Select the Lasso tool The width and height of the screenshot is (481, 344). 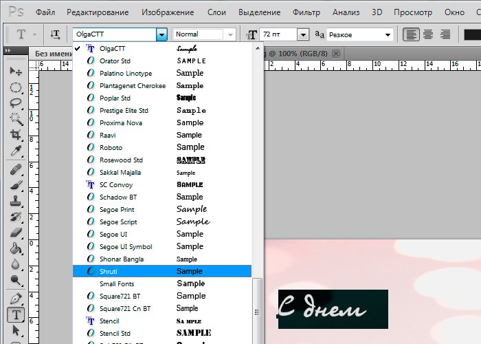15,103
